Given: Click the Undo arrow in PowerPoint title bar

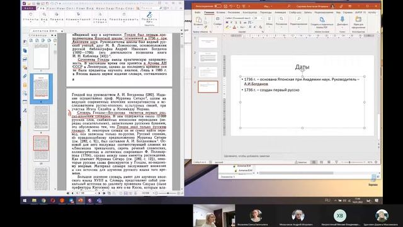Looking at the screenshot, I should click(231, 6).
